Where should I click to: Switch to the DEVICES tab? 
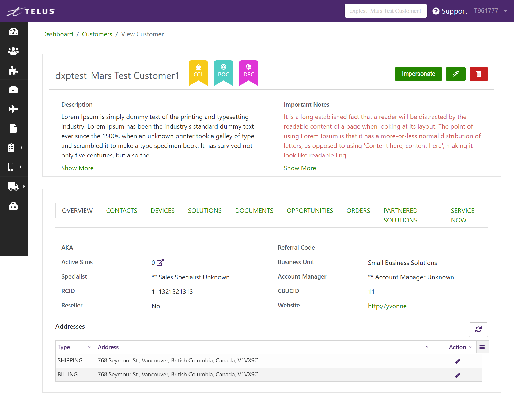[162, 211]
